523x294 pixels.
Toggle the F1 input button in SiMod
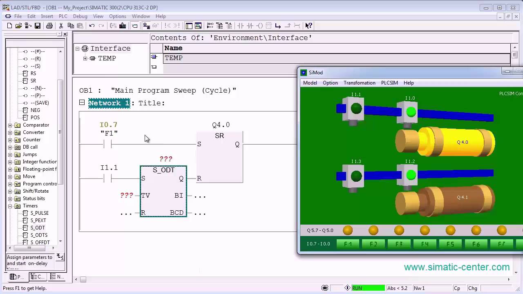(348, 244)
